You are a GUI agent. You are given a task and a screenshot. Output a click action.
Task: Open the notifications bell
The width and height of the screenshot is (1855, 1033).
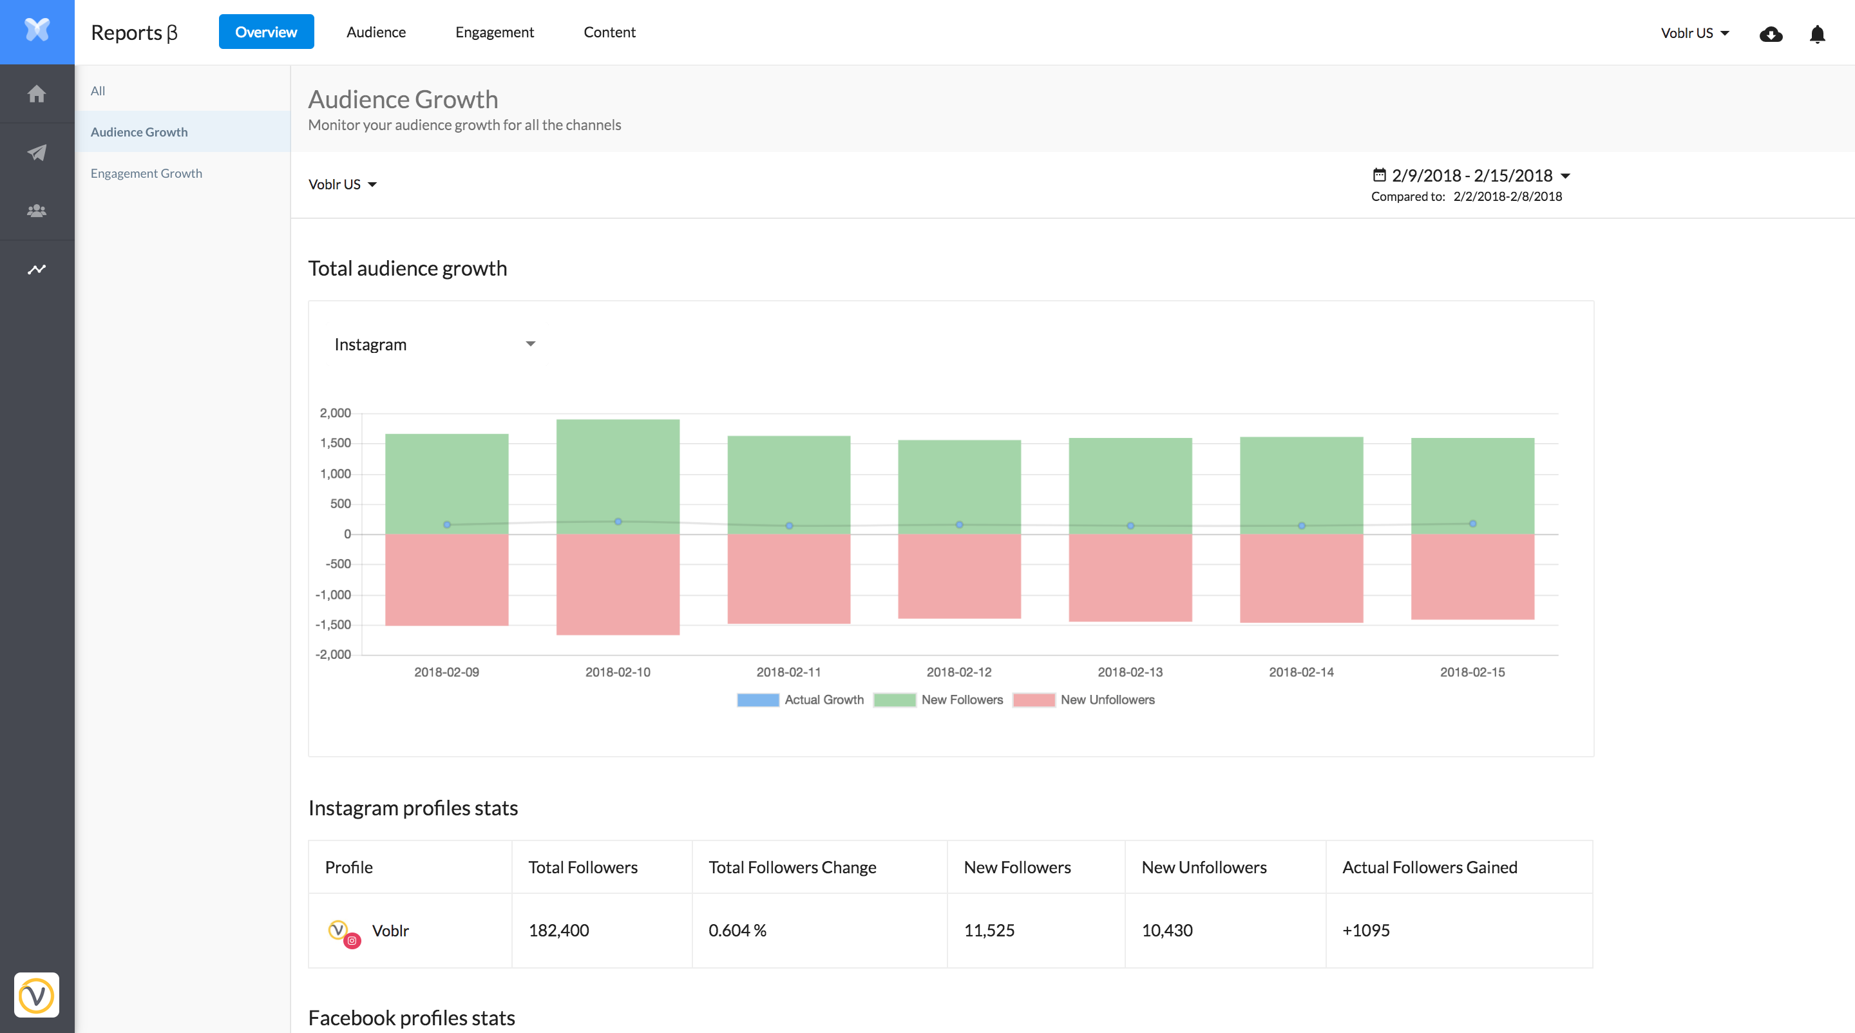(x=1817, y=34)
